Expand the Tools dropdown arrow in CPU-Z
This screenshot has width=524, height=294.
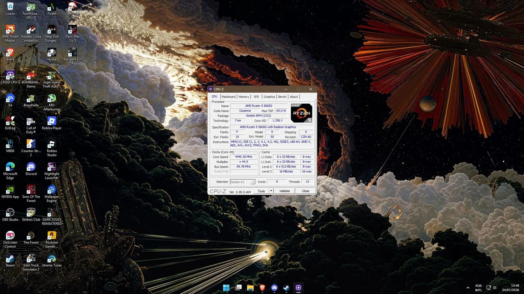(271, 191)
